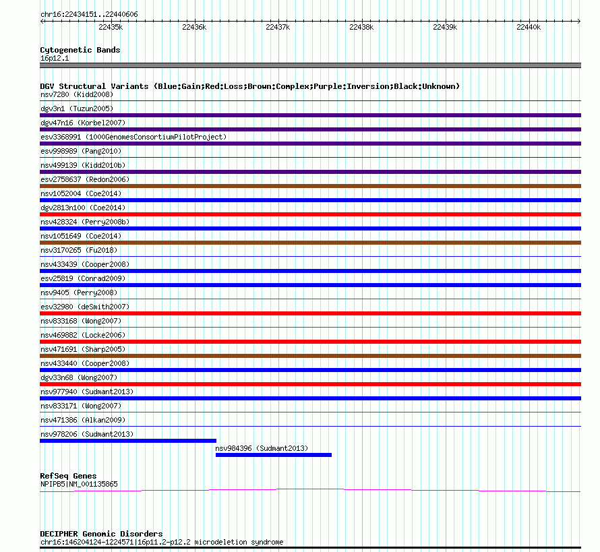Click the black DECIPHER microdeletion syndrome bar
Screen dimensions: 600x552
click(310, 548)
